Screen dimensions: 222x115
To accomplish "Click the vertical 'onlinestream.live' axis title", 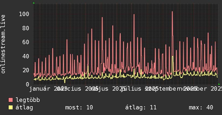I will pyautogui.click(x=3, y=44).
